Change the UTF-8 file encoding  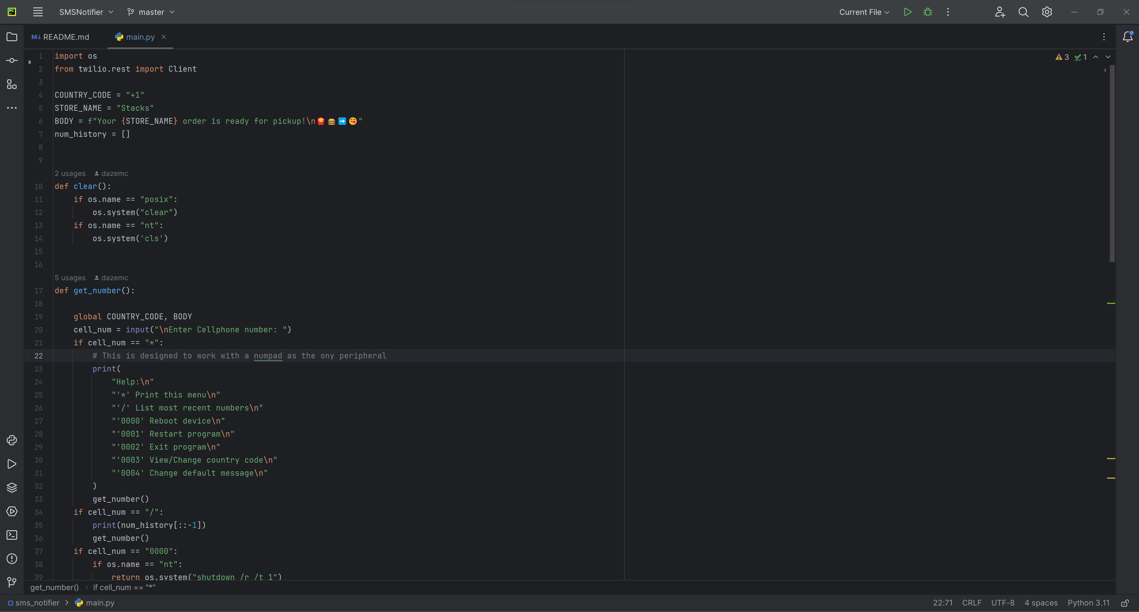(1002, 603)
